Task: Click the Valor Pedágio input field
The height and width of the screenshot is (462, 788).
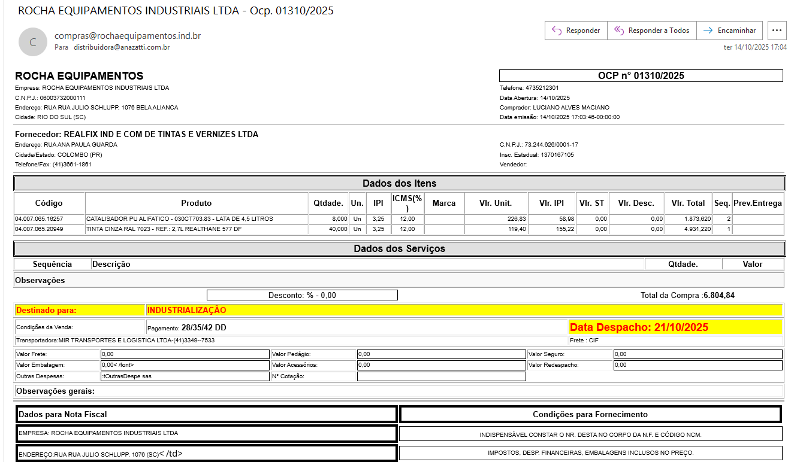Action: (441, 354)
